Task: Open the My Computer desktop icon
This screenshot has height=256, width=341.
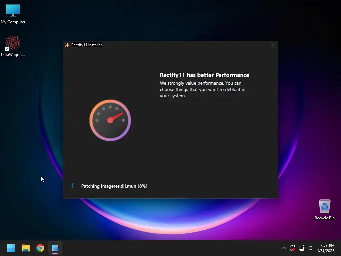Action: click(13, 14)
